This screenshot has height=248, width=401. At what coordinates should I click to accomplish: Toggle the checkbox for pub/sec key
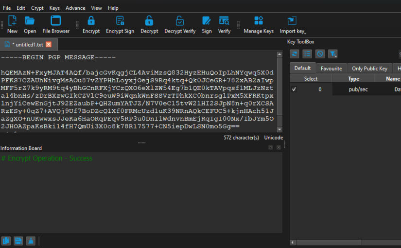[x=294, y=89]
